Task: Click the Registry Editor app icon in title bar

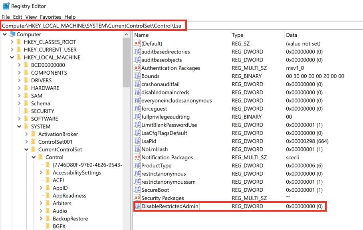Action: point(6,6)
